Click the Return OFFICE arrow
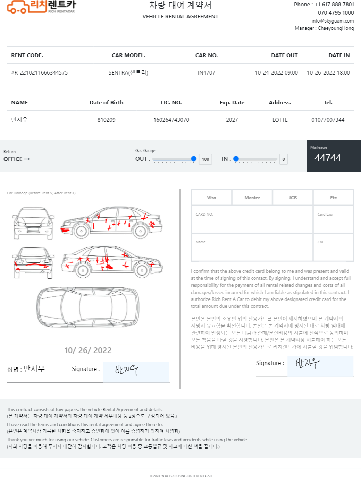Screen dimensions: 361x478 (x=27, y=159)
